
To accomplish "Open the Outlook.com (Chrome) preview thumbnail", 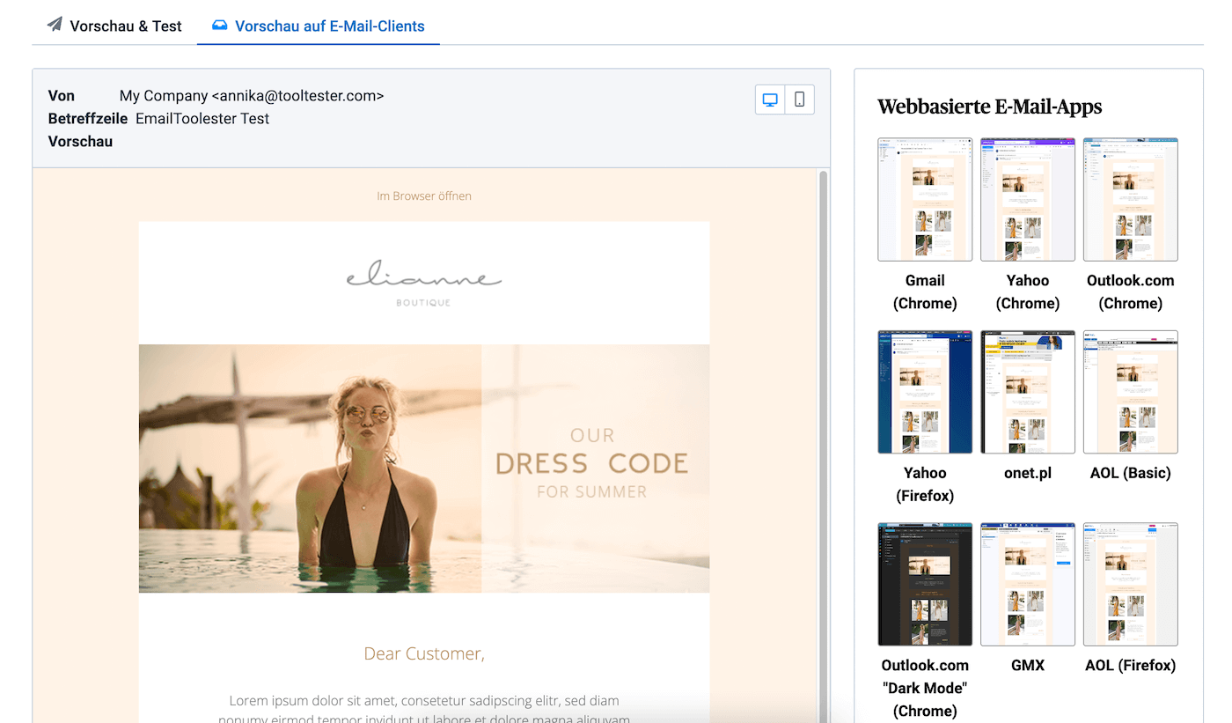I will pos(1131,199).
